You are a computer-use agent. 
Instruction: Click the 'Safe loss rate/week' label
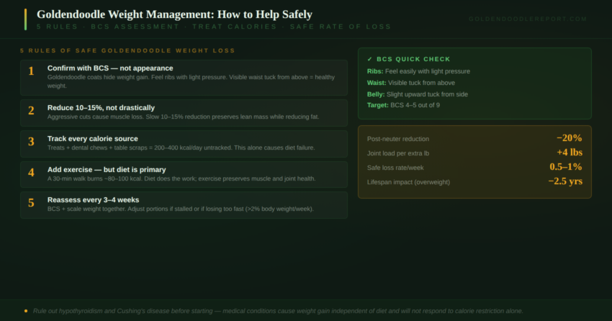click(x=395, y=168)
